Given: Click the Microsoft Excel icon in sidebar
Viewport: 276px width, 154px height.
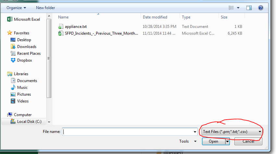Looking at the screenshot, I should click(9, 19).
